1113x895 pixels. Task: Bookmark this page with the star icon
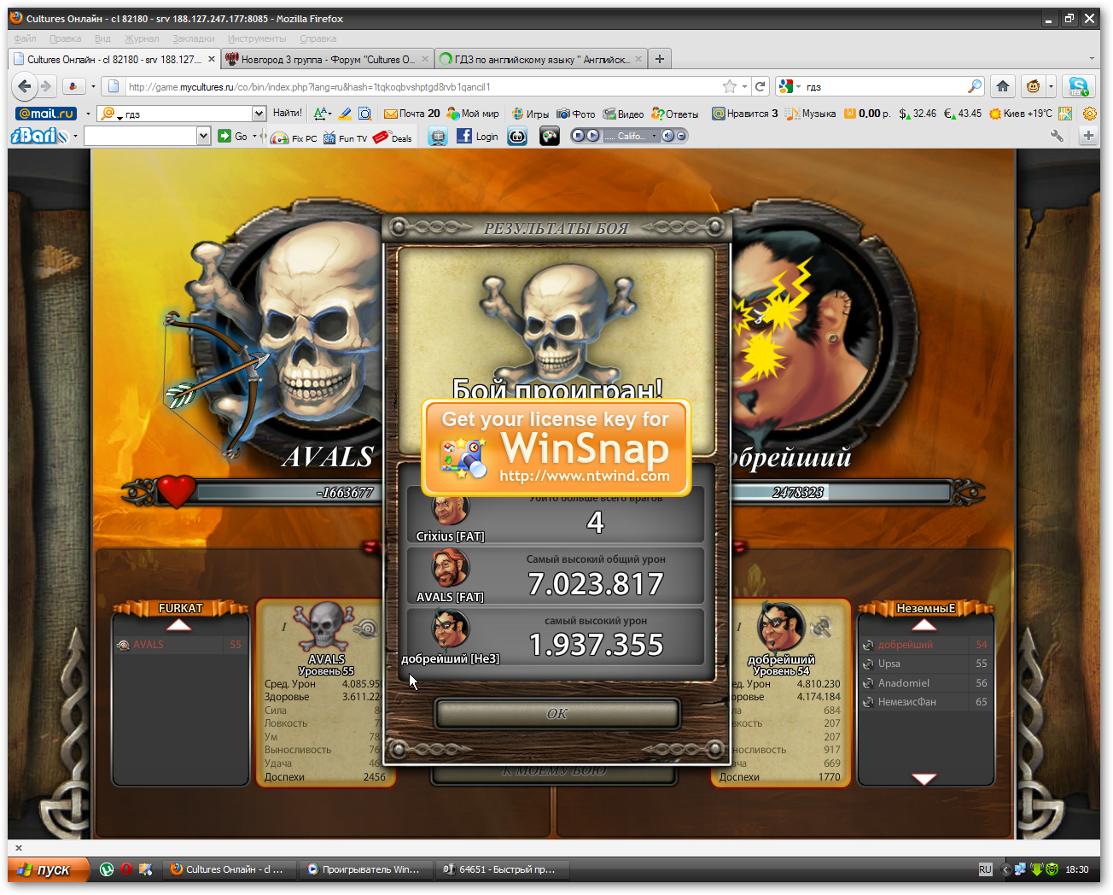click(x=730, y=86)
